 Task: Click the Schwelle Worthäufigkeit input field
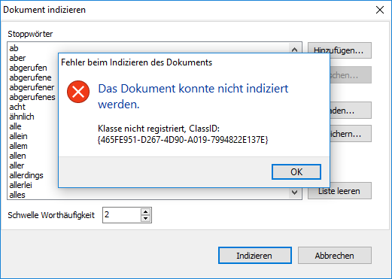[x=122, y=215]
